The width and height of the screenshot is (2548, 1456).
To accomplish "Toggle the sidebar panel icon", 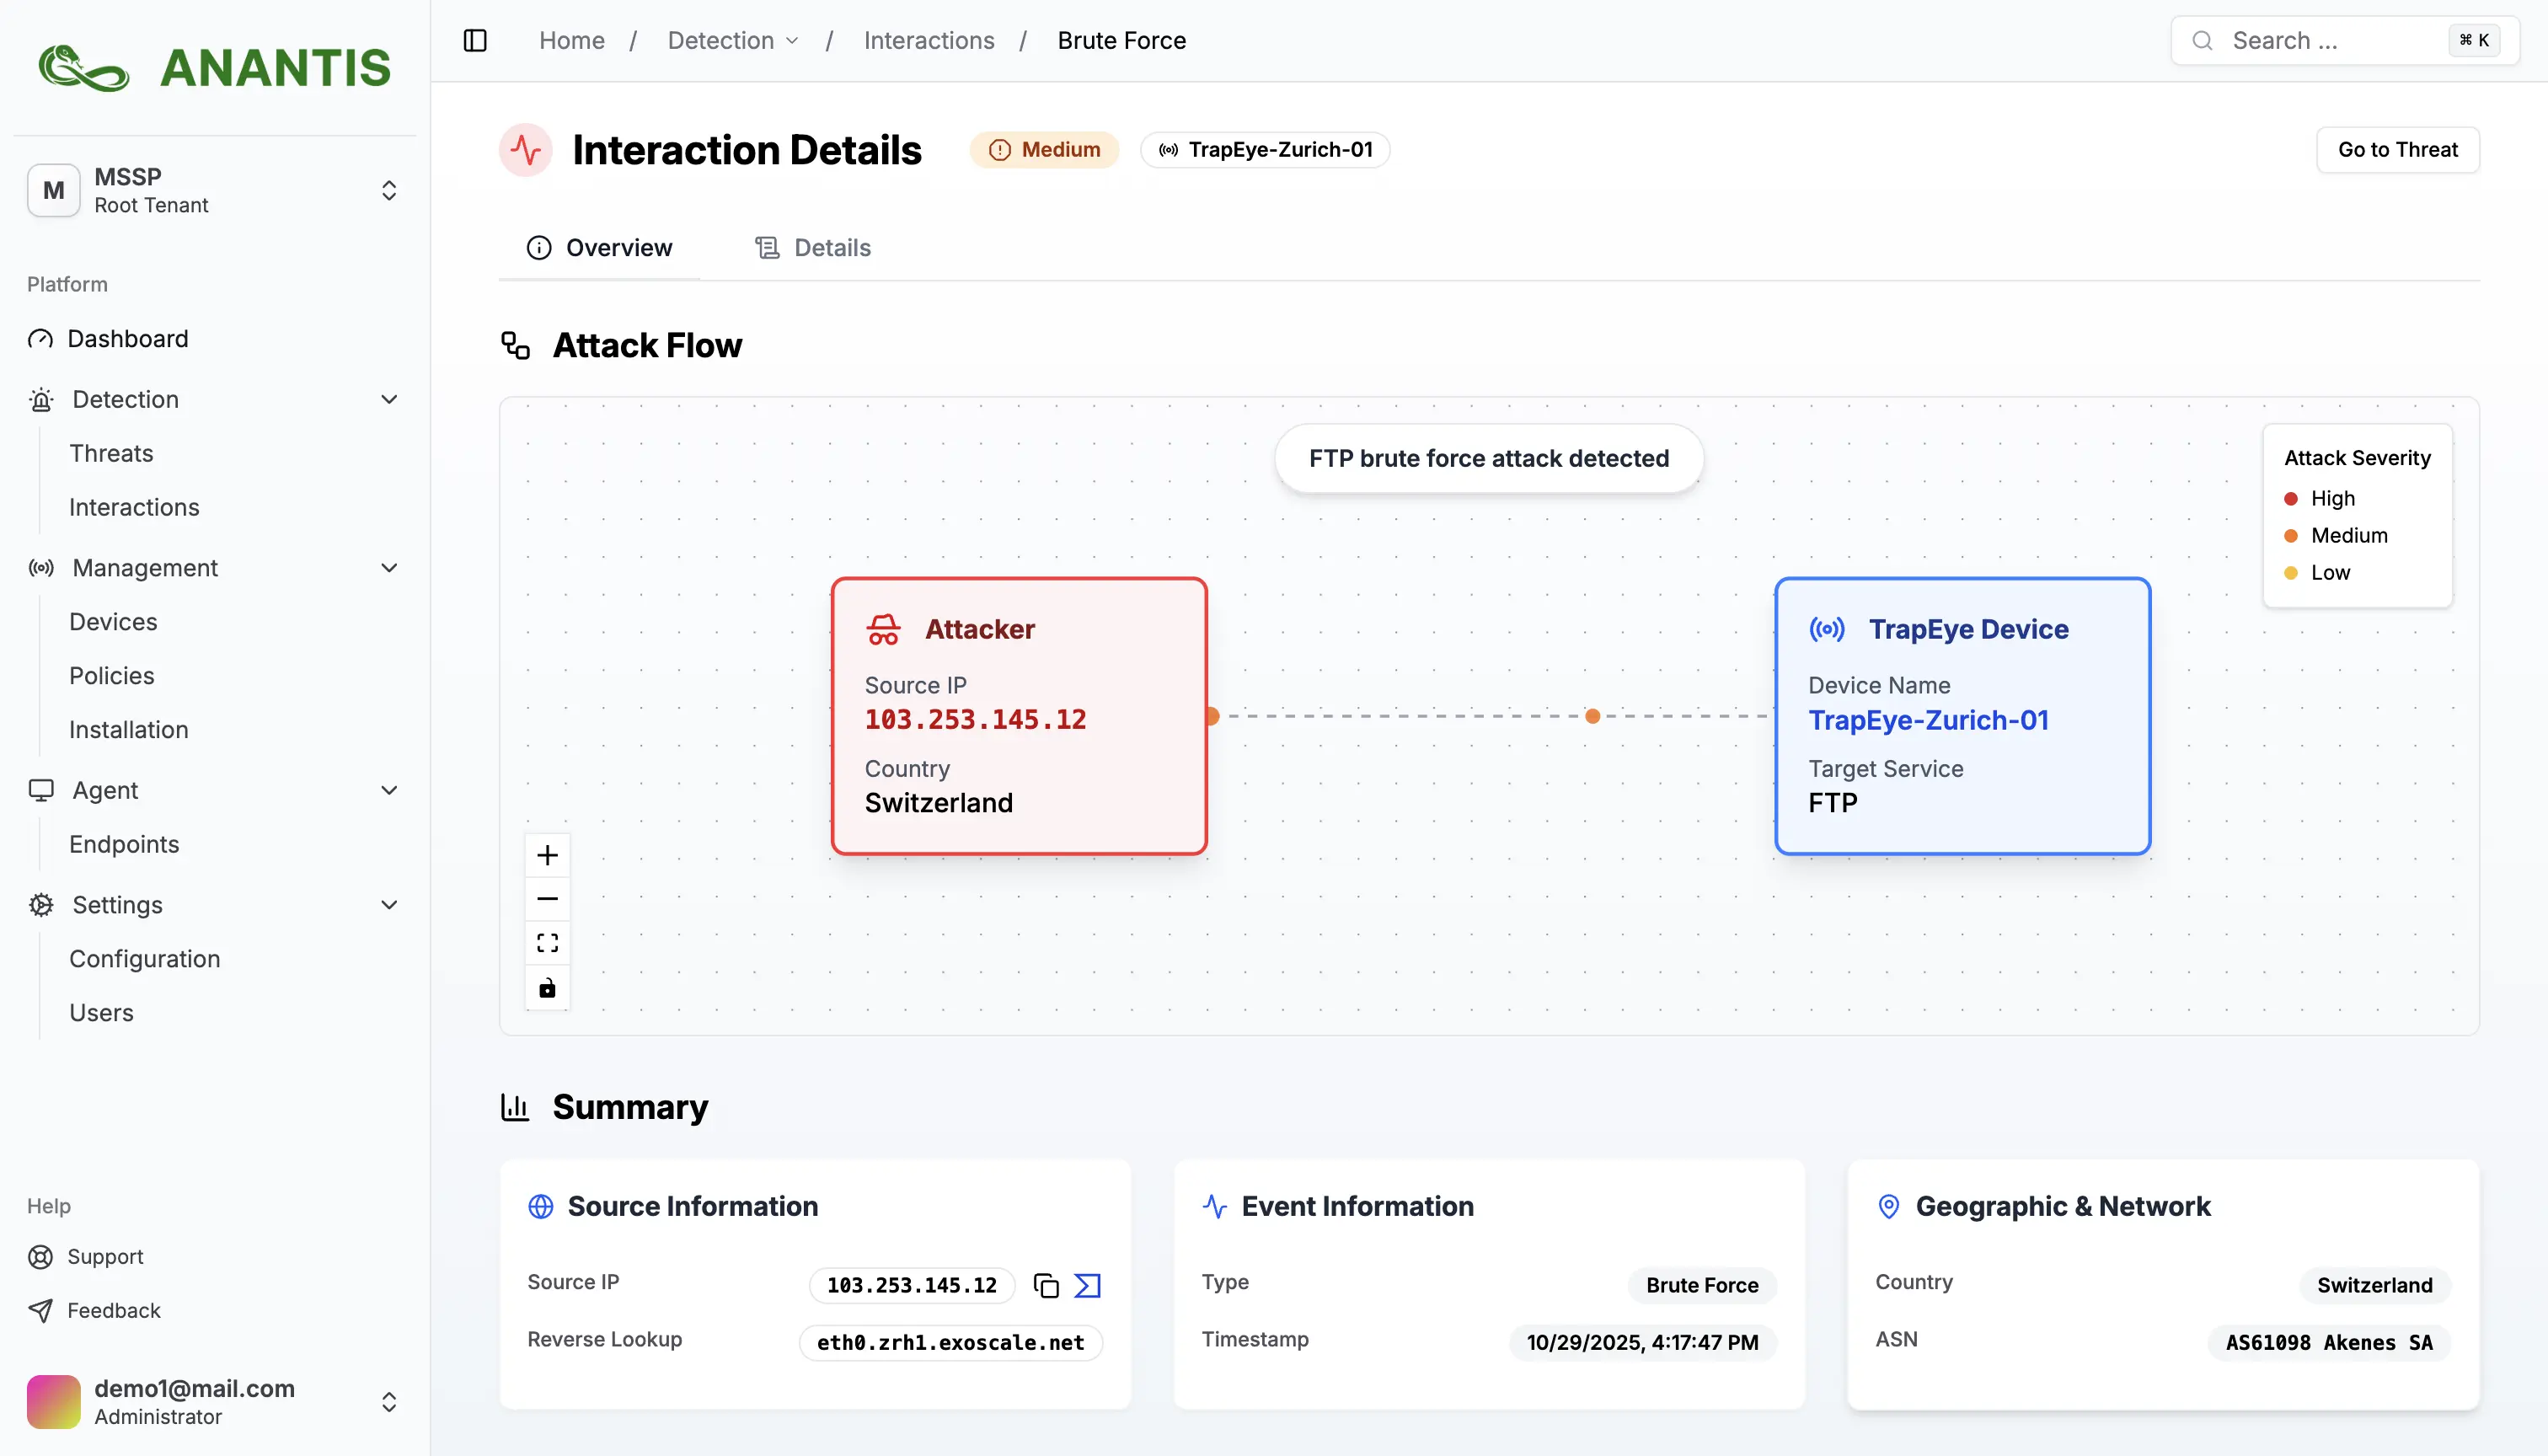I will click(x=475, y=40).
